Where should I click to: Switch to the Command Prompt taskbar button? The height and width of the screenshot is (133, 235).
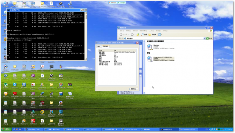169,129
